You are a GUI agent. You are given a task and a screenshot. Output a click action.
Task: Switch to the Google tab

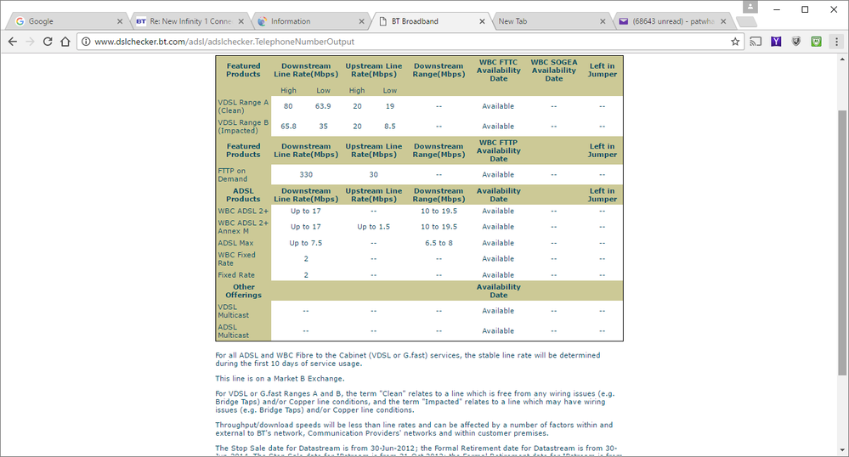pyautogui.click(x=68, y=21)
